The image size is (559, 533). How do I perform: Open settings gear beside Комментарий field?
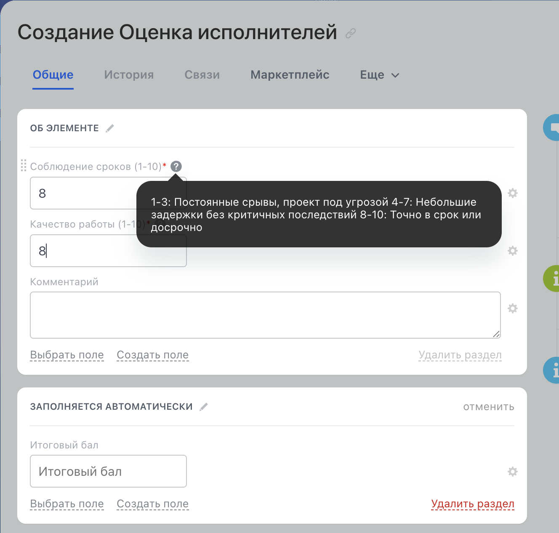tap(513, 308)
